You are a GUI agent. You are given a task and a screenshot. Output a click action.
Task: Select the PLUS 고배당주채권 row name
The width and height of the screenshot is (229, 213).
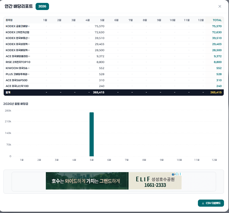(x=18, y=74)
